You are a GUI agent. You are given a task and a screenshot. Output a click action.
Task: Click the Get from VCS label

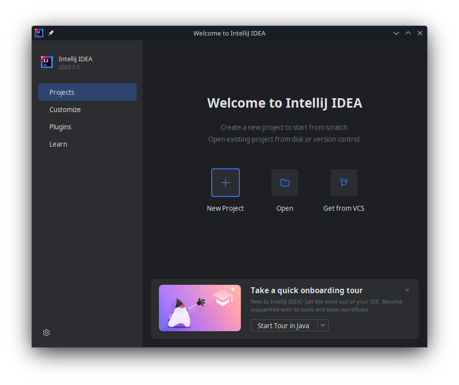pyautogui.click(x=344, y=208)
